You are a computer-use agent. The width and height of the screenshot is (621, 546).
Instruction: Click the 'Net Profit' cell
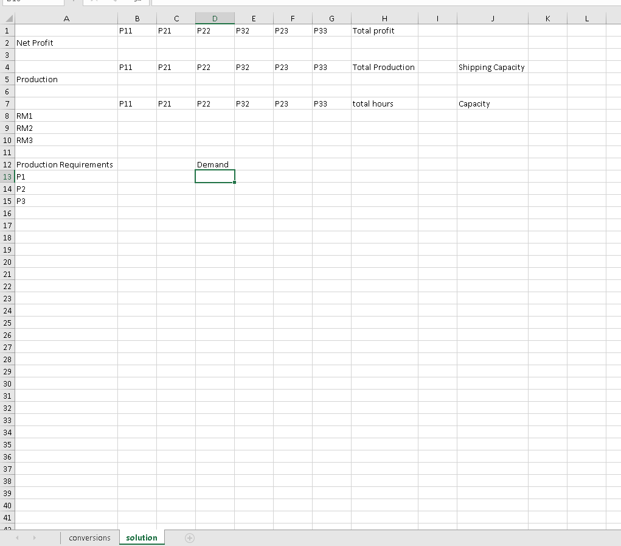66,43
